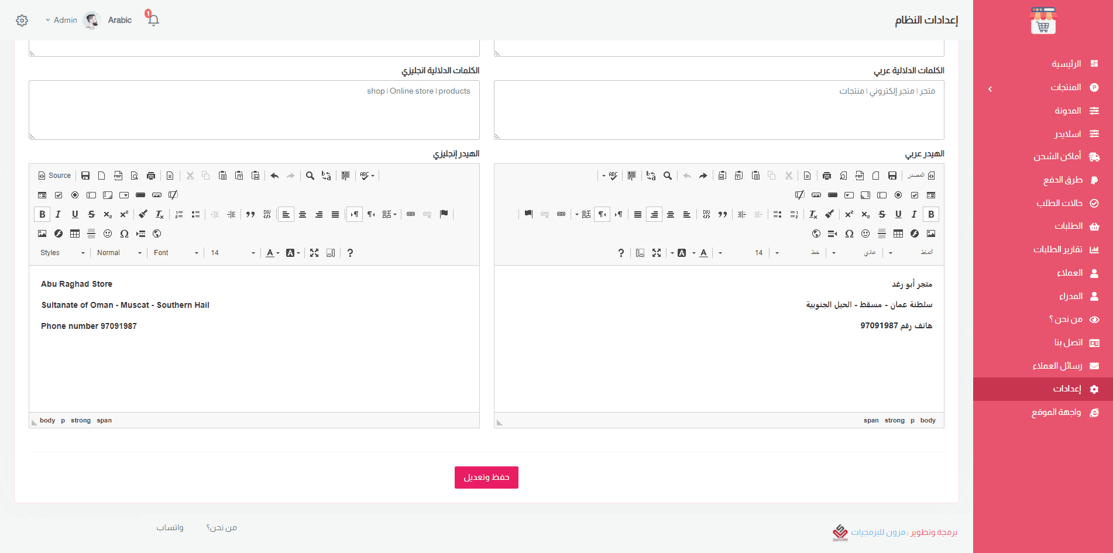Insert special character Omega in English editor
Image resolution: width=1113 pixels, height=553 pixels.
(x=124, y=233)
